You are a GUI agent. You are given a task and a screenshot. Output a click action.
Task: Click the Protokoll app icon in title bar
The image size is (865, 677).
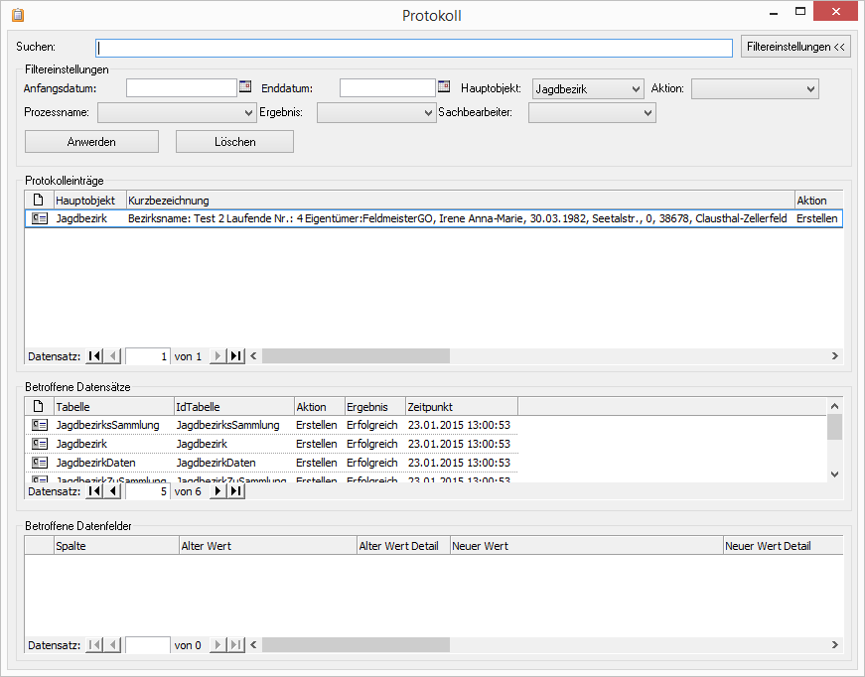[x=17, y=15]
